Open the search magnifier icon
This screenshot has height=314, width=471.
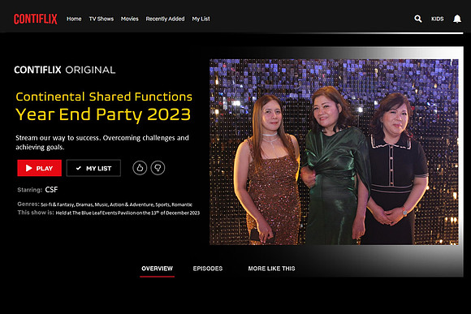tap(418, 19)
